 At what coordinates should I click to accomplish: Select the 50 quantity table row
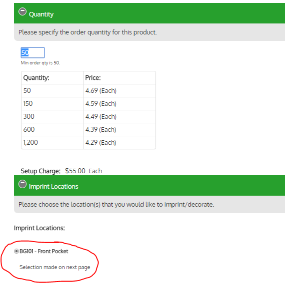[88, 91]
